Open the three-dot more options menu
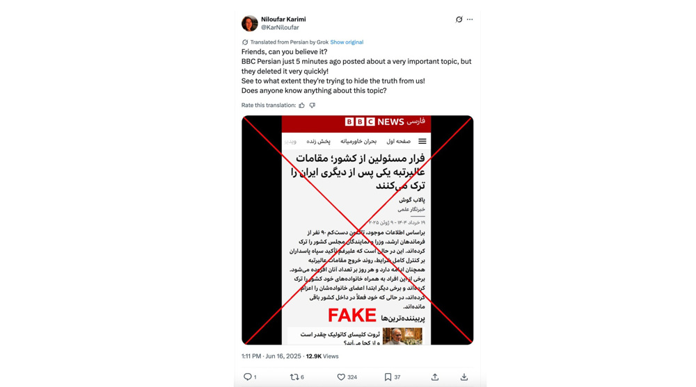 (x=470, y=19)
